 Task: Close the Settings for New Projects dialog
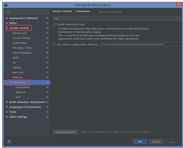[179, 4]
